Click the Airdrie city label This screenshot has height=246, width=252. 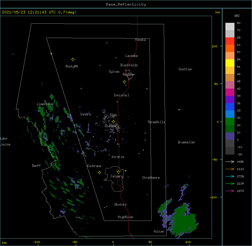(118, 157)
